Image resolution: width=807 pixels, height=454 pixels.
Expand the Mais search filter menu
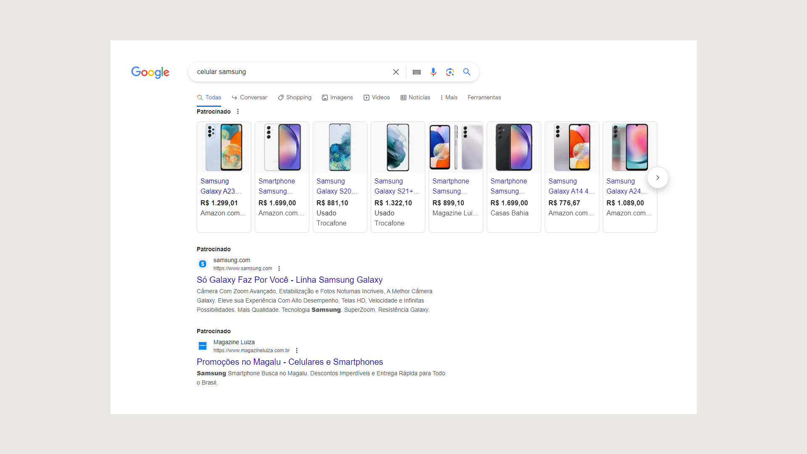(x=448, y=98)
